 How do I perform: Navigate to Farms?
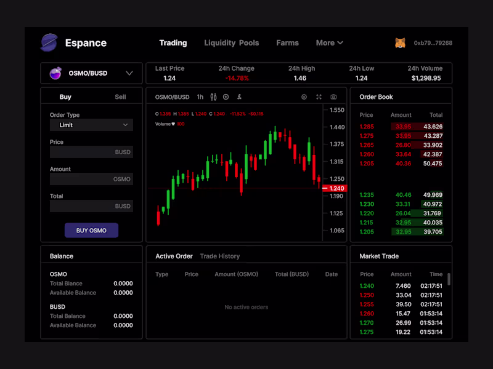pos(287,42)
